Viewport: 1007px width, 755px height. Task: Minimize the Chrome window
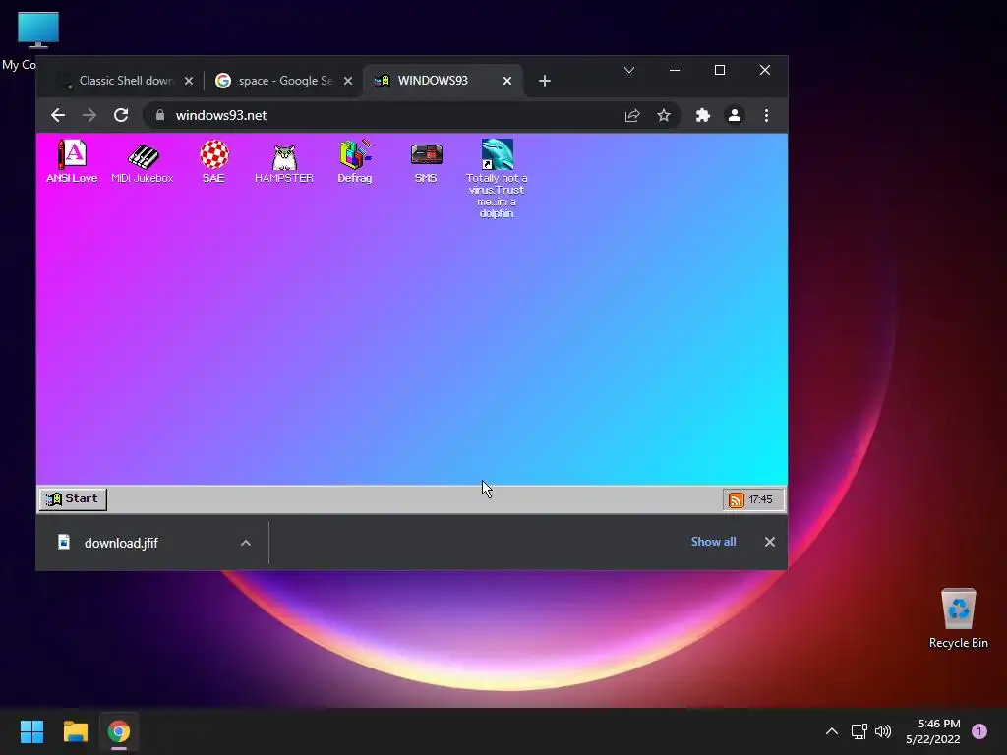click(675, 70)
